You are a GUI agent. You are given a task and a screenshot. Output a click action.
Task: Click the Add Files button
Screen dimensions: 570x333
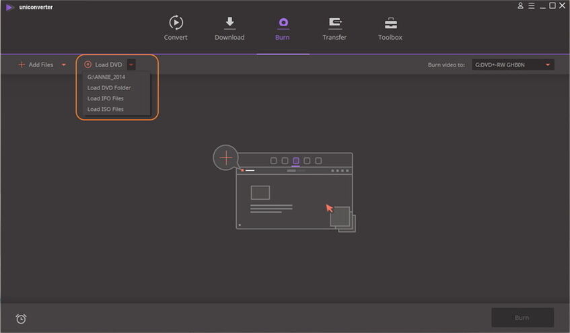pyautogui.click(x=36, y=65)
